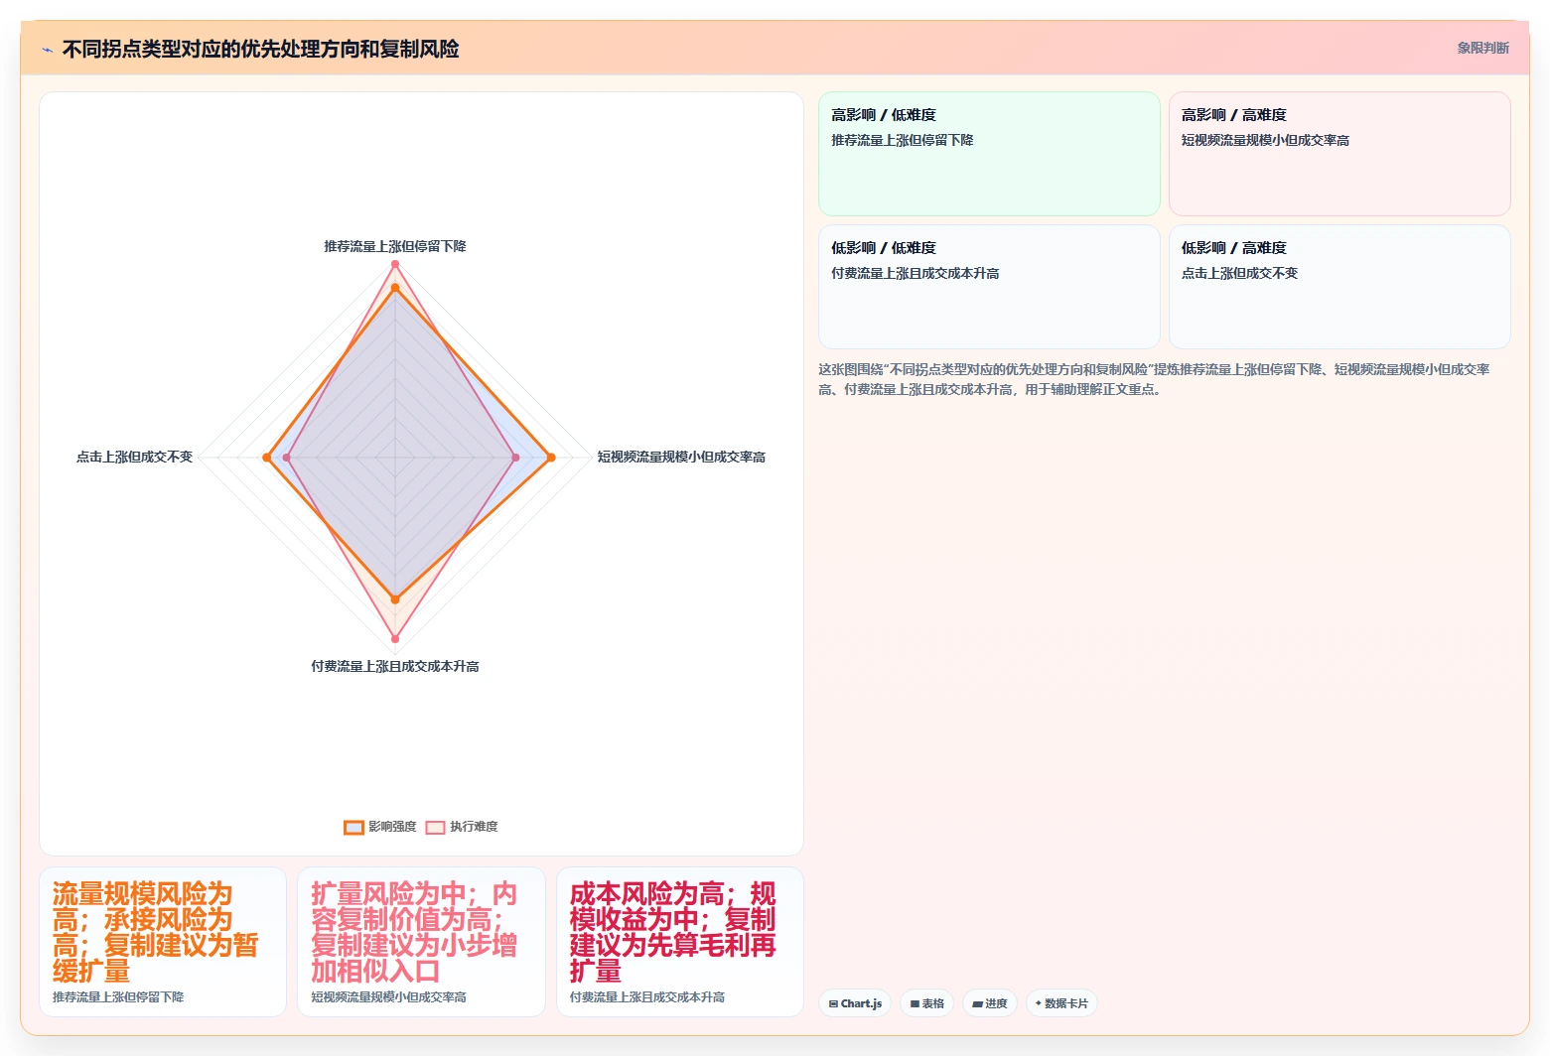The width and height of the screenshot is (1550, 1056).
Task: Select the 数据卡片 tag chip
Action: 1061,1003
